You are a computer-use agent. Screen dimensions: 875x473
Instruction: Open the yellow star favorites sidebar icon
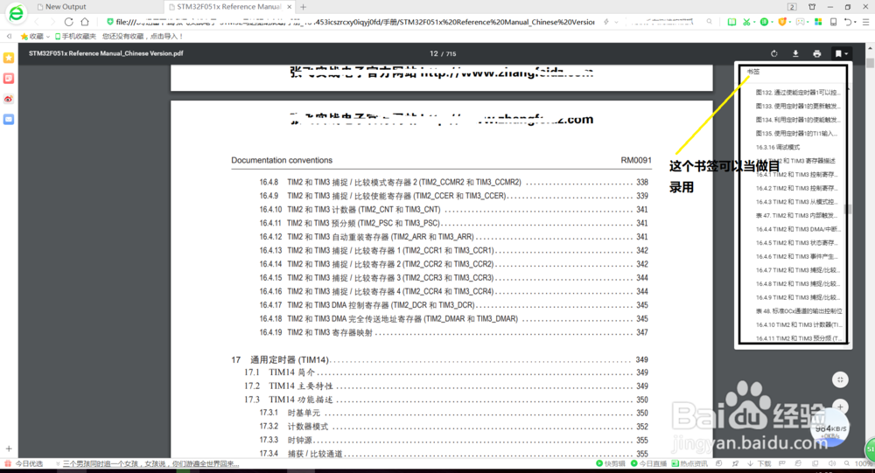point(9,58)
